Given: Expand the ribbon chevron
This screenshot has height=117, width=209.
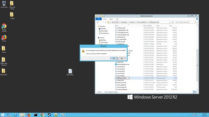Looking at the screenshot, I should (x=195, y=19).
